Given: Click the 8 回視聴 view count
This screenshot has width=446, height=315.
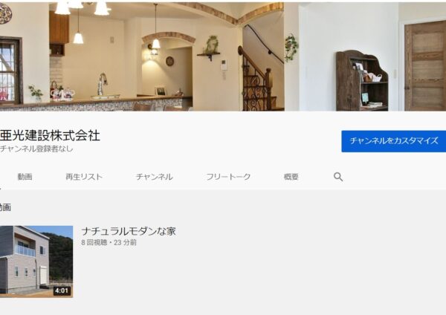Looking at the screenshot, I should pos(94,242).
